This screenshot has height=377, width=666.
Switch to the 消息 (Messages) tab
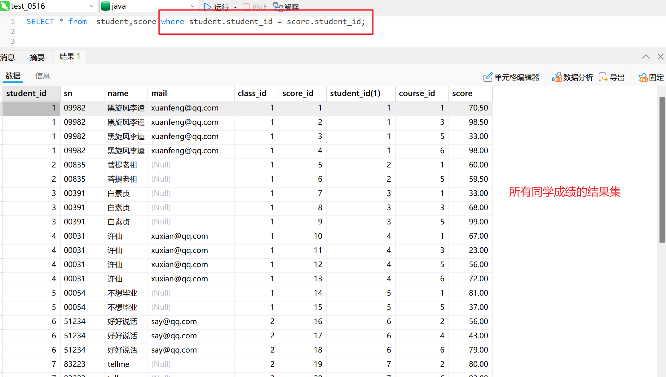(x=8, y=57)
